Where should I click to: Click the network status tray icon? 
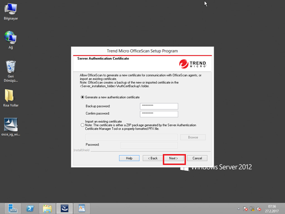pyautogui.click(x=252, y=209)
